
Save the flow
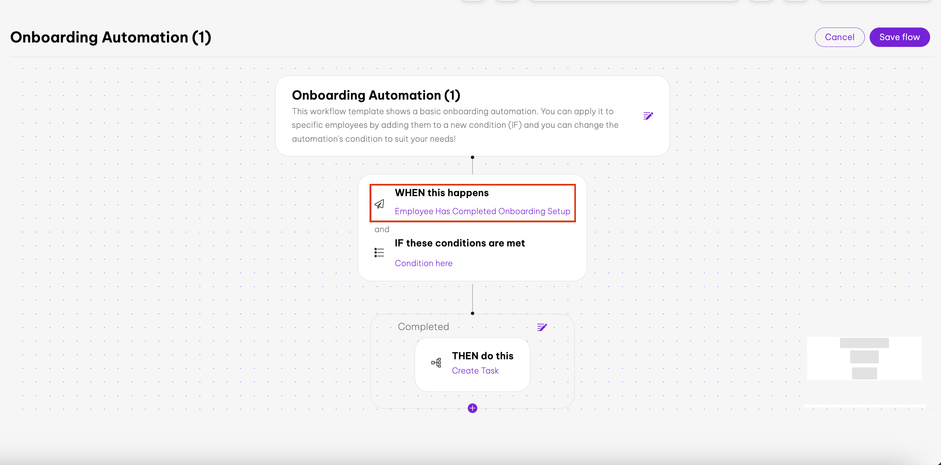click(899, 37)
